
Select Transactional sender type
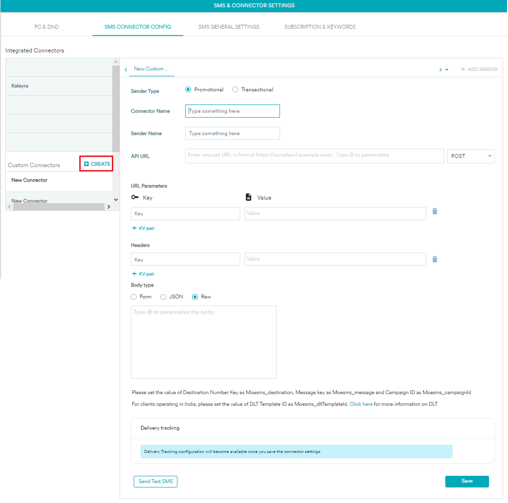[235, 89]
